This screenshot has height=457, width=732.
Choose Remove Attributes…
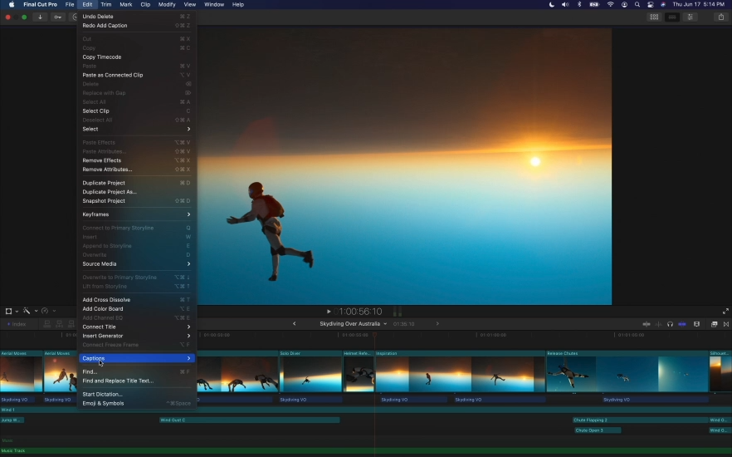[x=136, y=170]
